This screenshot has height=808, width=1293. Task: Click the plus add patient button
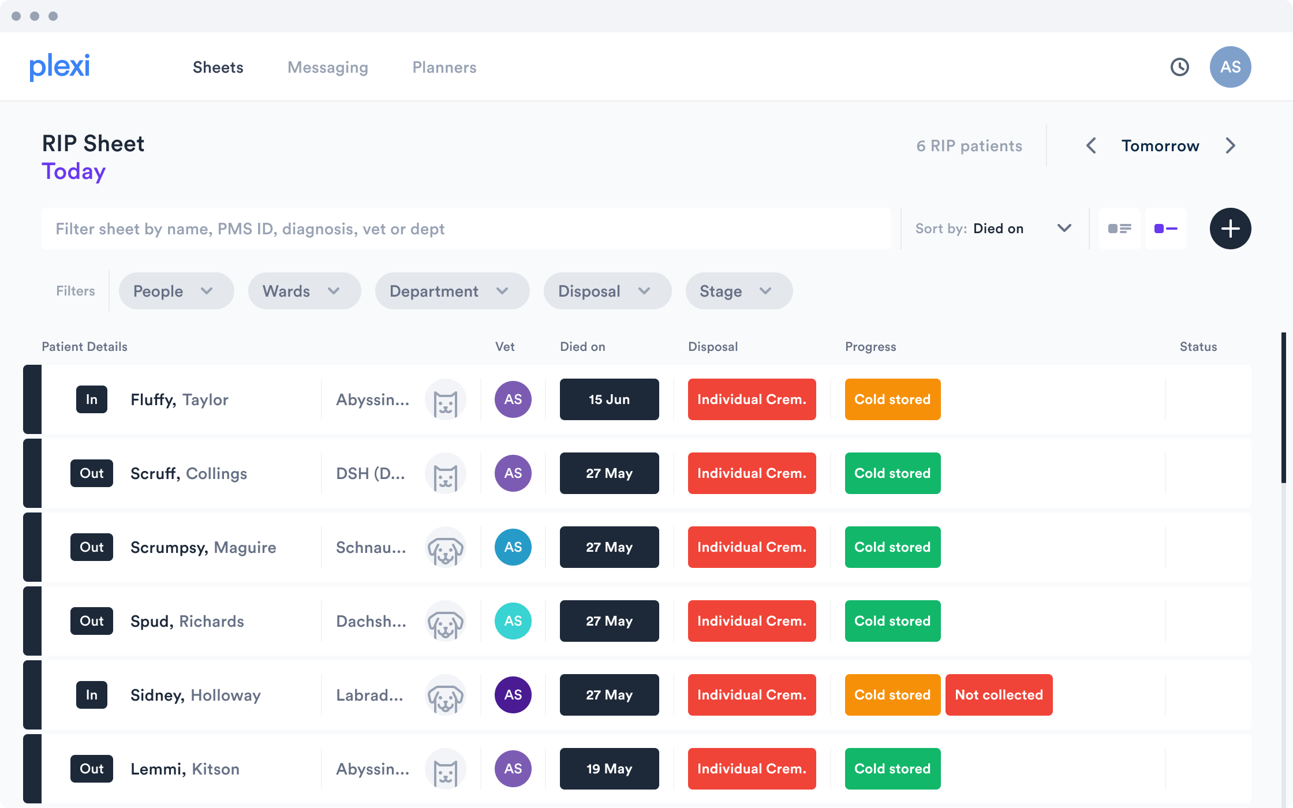[1230, 229]
